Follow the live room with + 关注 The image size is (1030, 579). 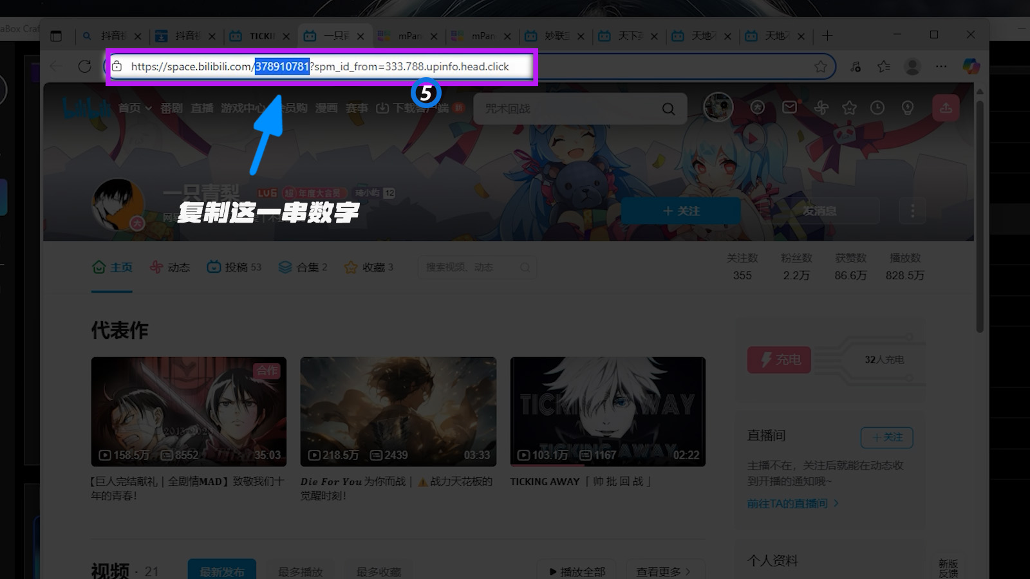pyautogui.click(x=886, y=437)
